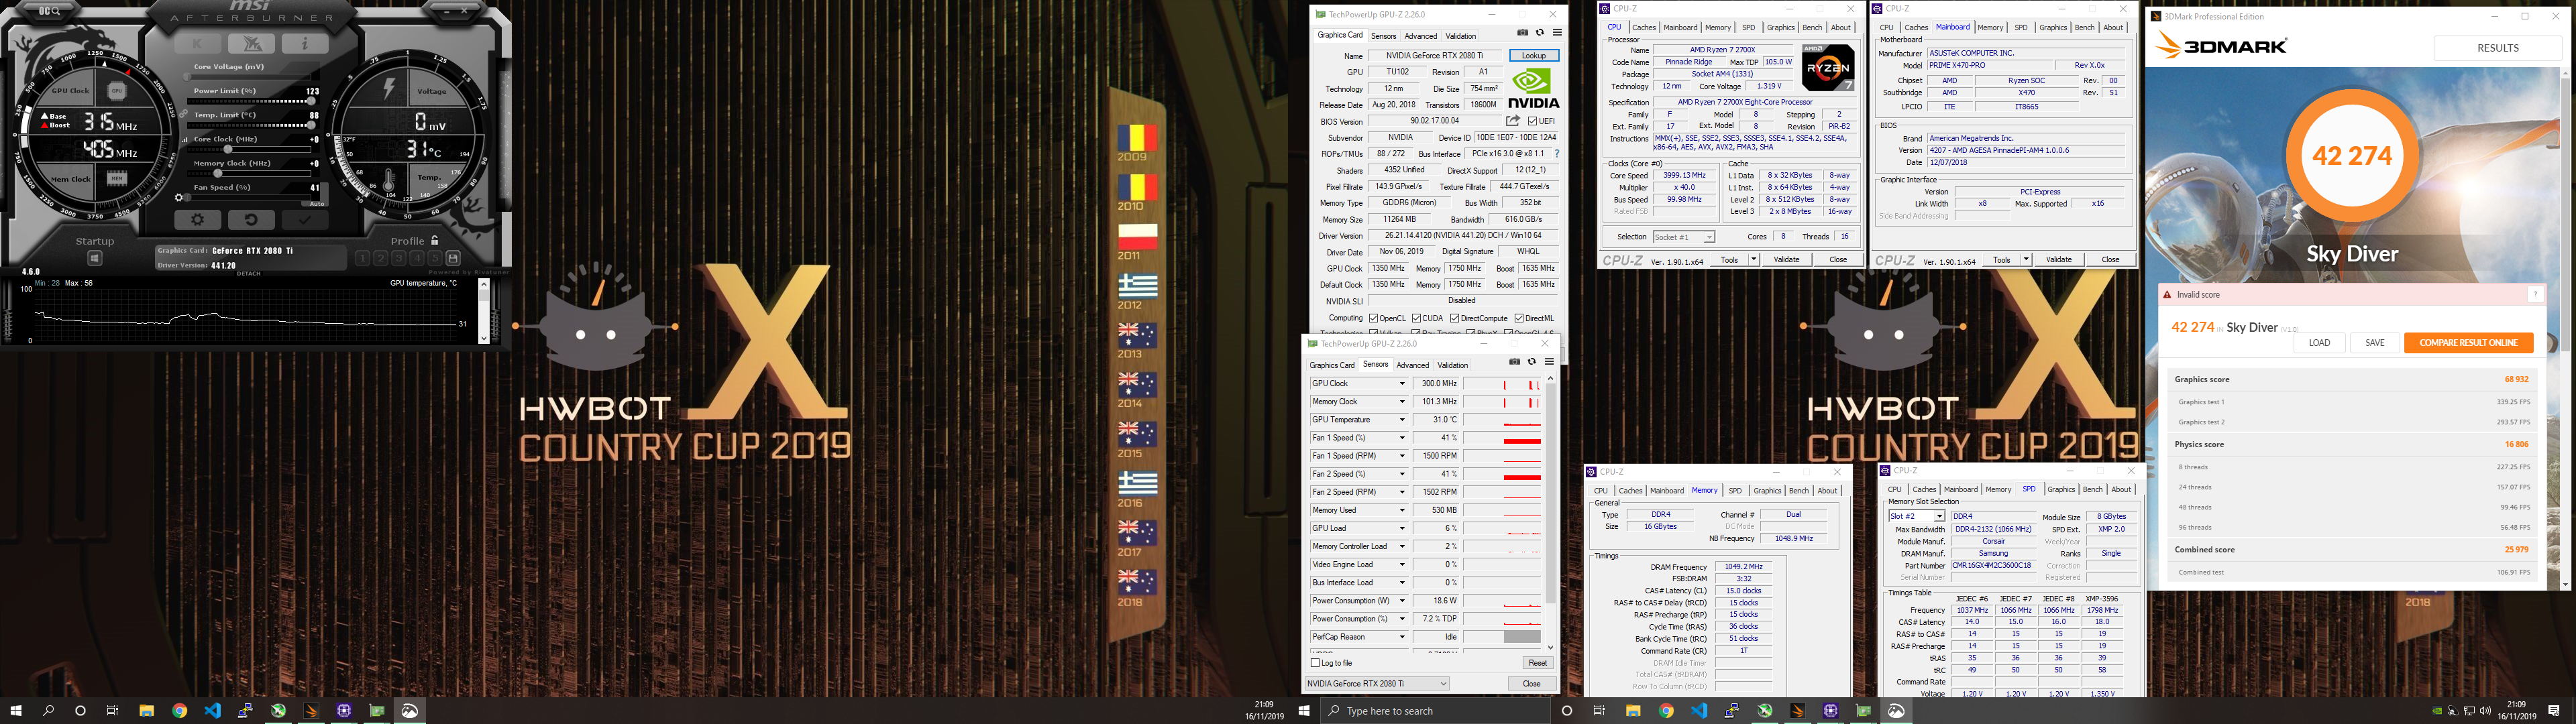
Task: Click the BIOS export arrow icon in GPU-Z
Action: (x=1513, y=121)
